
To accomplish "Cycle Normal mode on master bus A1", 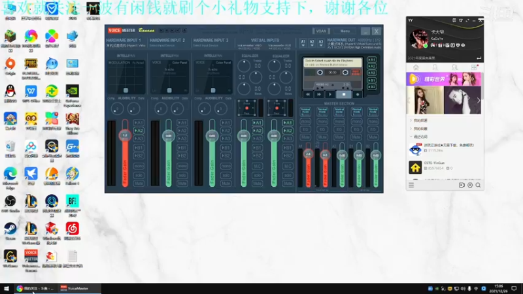I will (x=305, y=112).
